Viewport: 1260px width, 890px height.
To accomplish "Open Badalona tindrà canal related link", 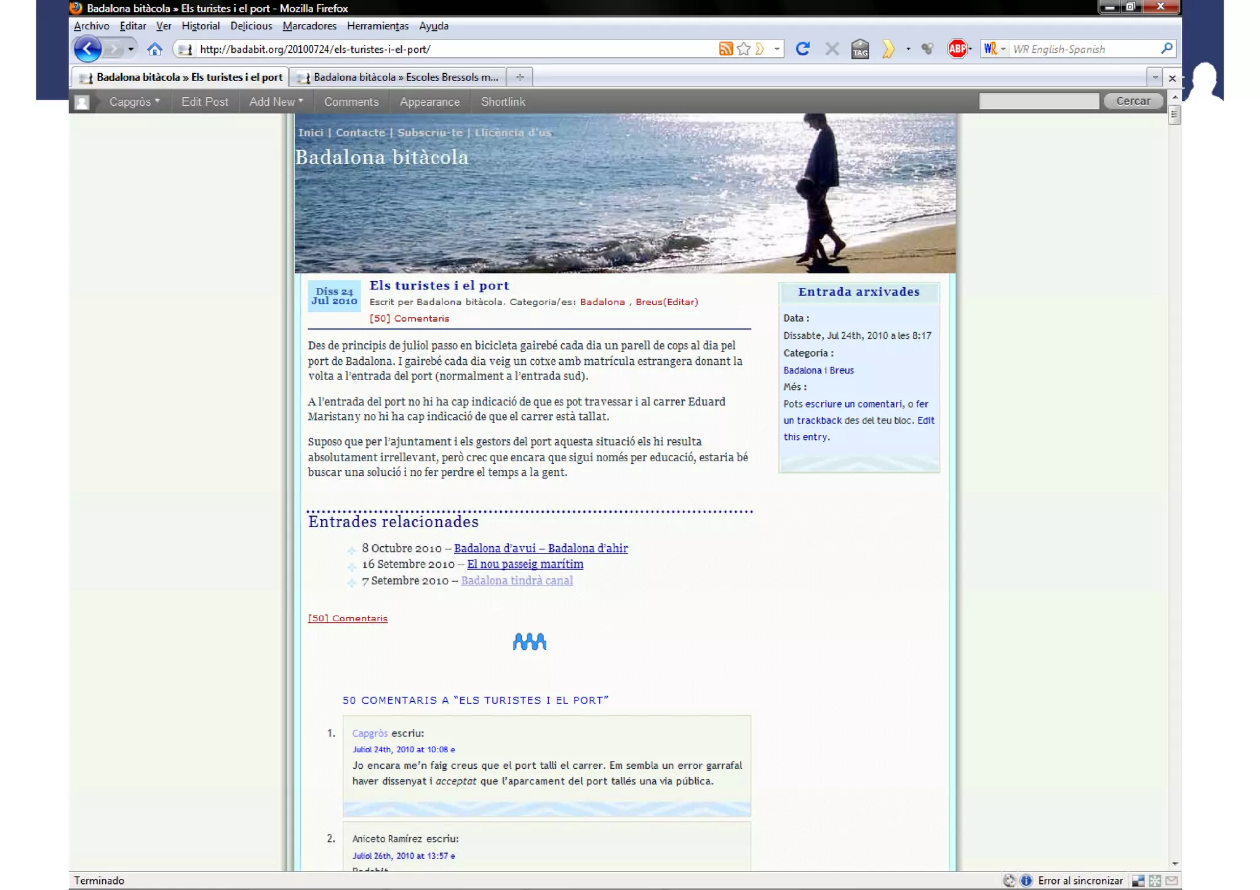I will click(517, 581).
